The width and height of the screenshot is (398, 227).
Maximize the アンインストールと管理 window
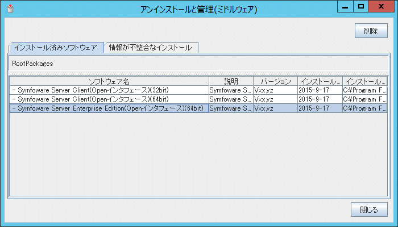[x=360, y=7]
